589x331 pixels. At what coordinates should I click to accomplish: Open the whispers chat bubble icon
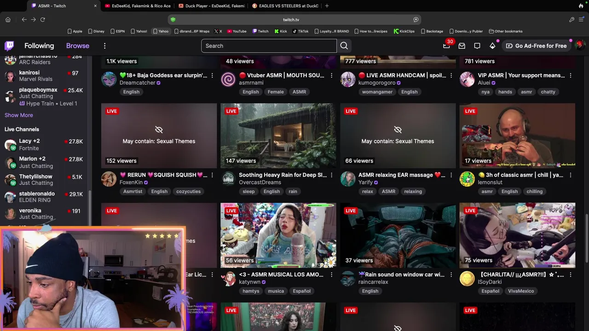tap(477, 46)
